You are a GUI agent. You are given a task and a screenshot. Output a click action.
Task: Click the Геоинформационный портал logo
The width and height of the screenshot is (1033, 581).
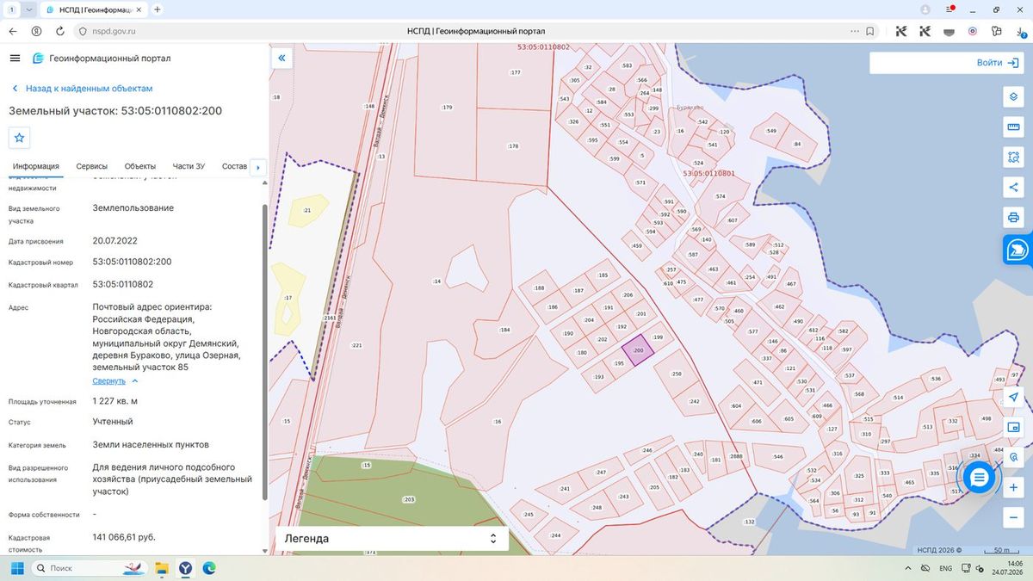(x=102, y=59)
